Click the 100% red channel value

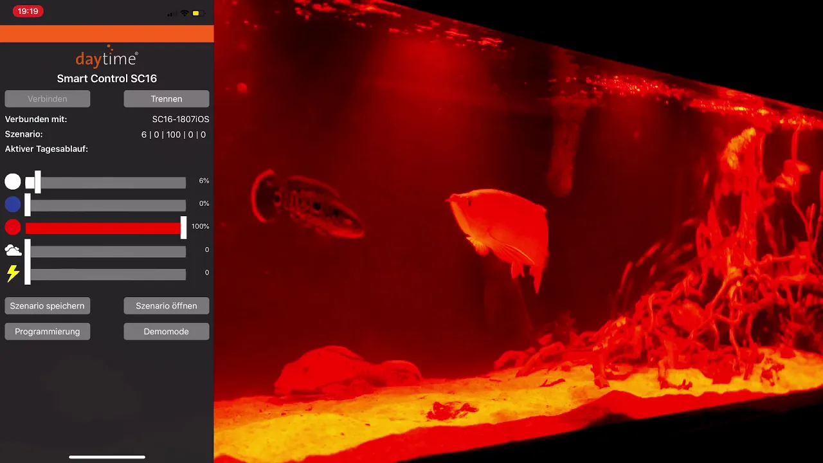tap(201, 226)
